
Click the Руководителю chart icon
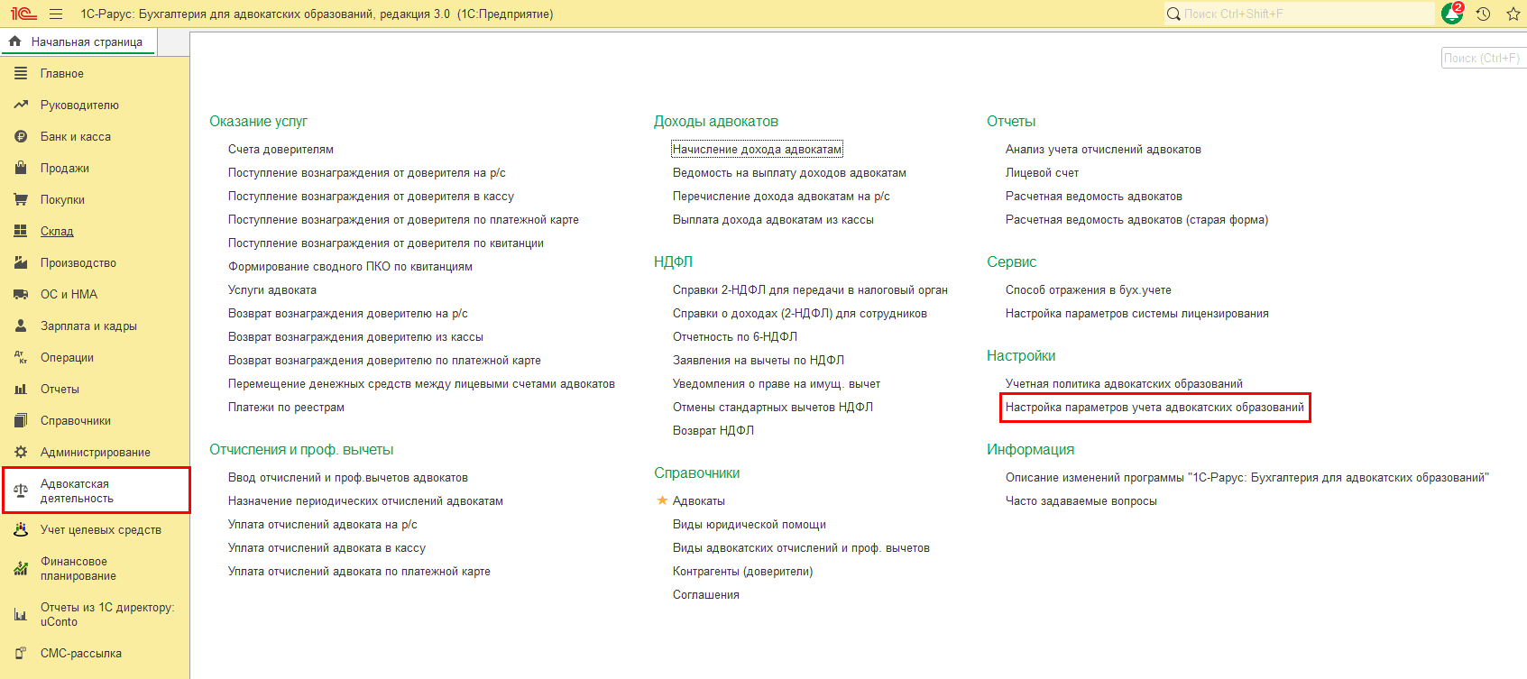coord(21,105)
